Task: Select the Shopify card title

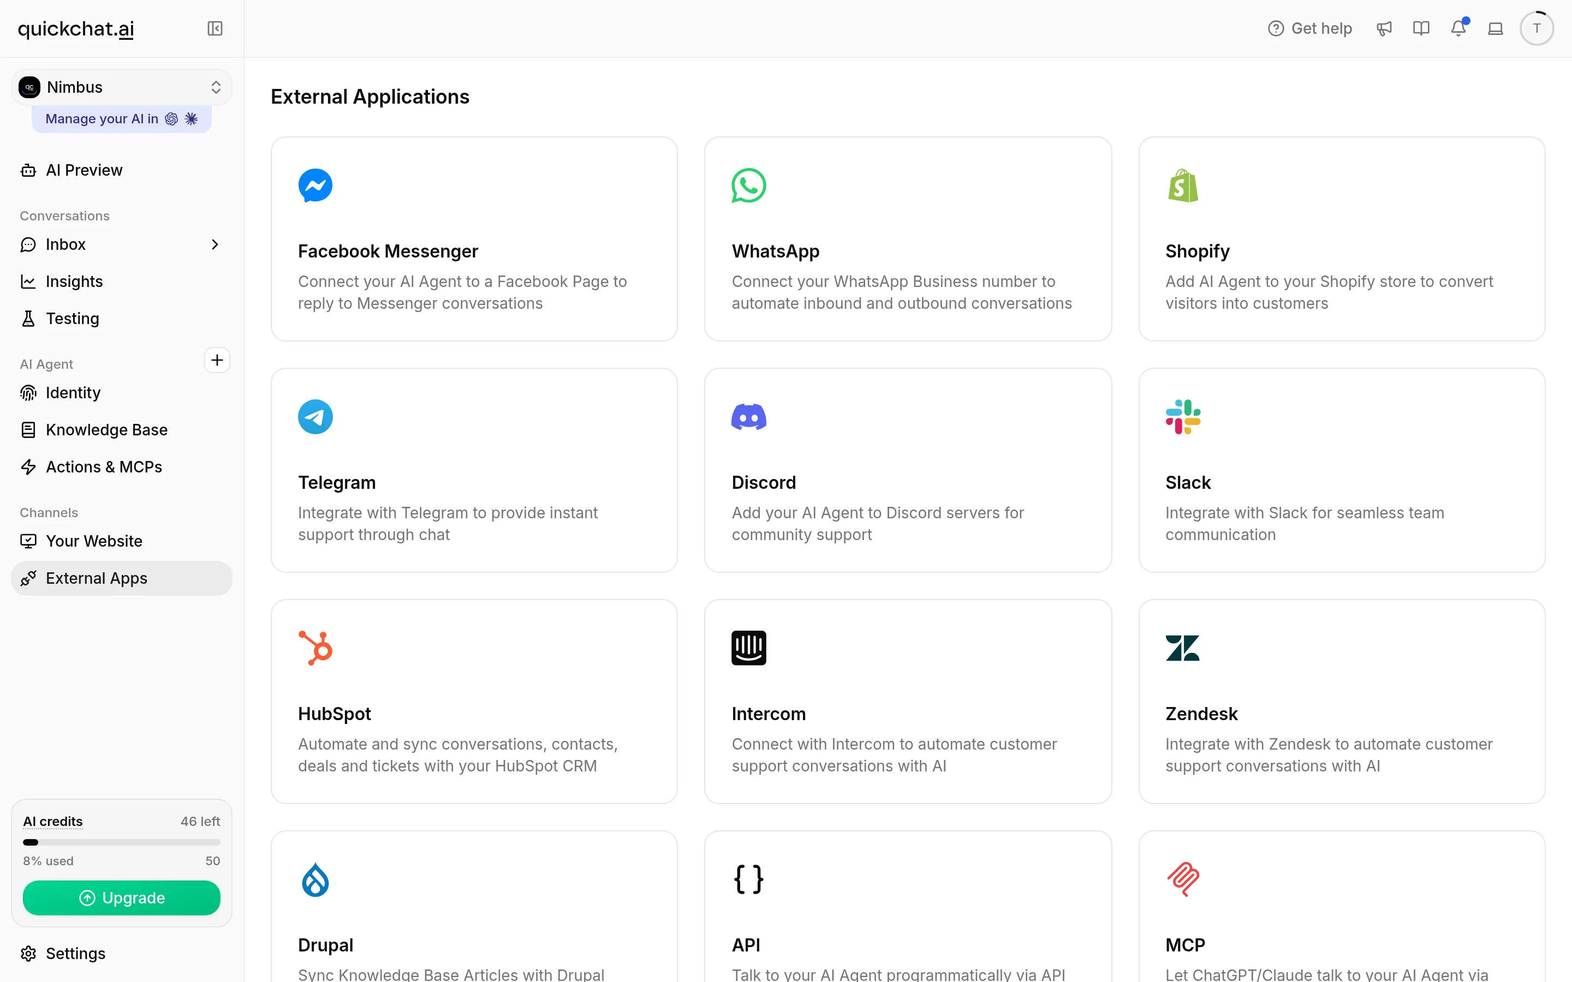Action: (1197, 252)
